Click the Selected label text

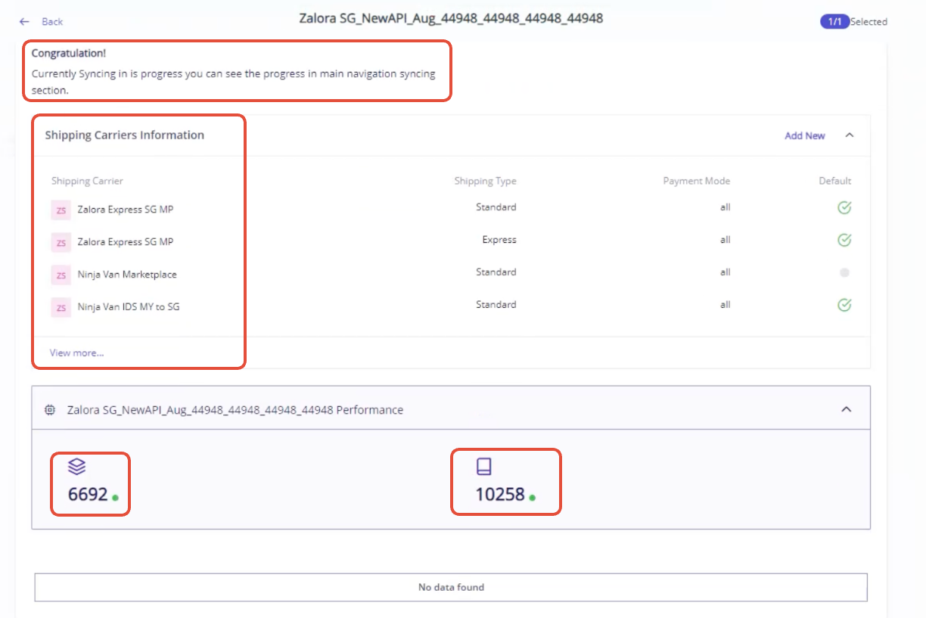(x=869, y=22)
